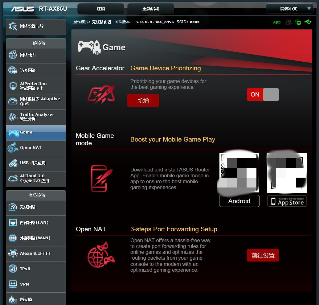Click the VPN icon in sidebar
319x305 pixels.
(13, 284)
